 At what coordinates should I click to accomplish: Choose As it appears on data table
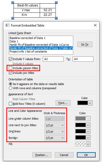10,84
